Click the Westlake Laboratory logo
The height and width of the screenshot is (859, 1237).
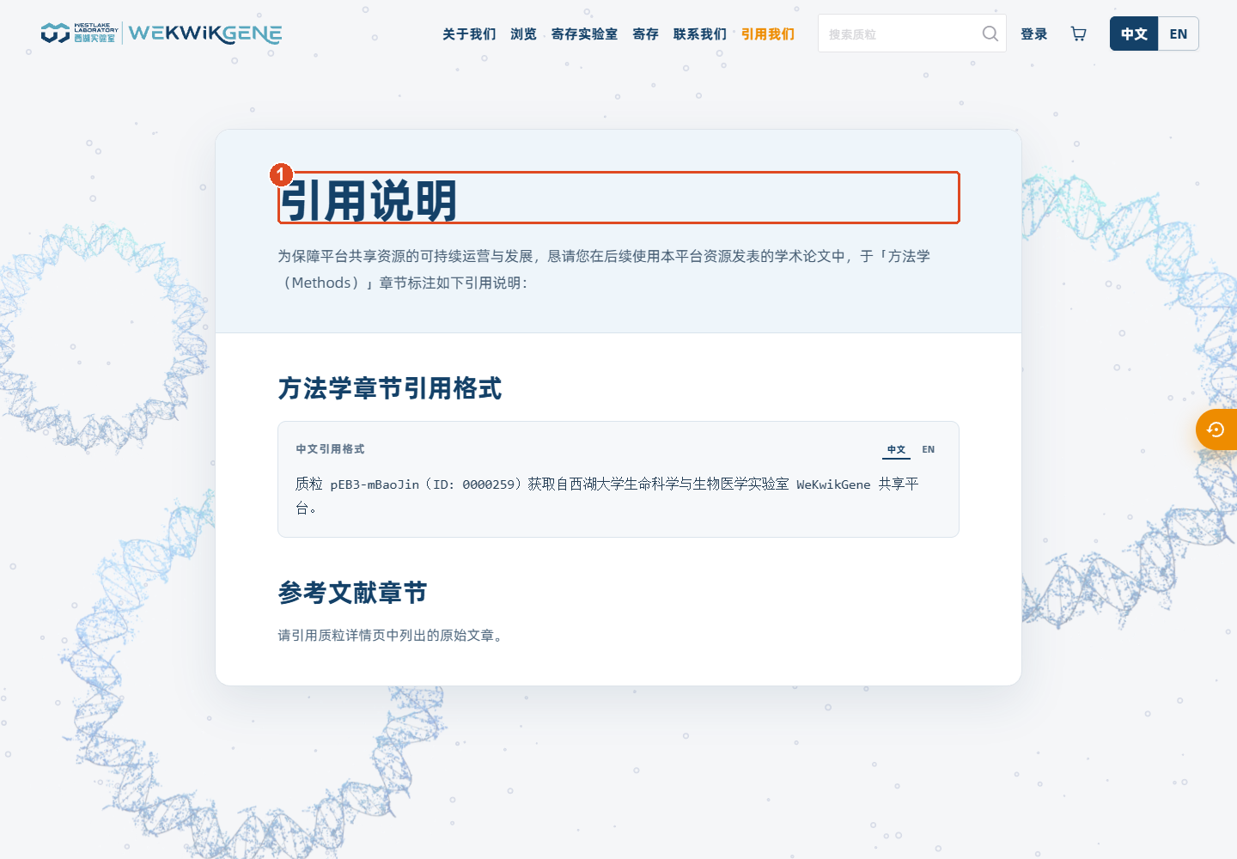[x=79, y=34]
